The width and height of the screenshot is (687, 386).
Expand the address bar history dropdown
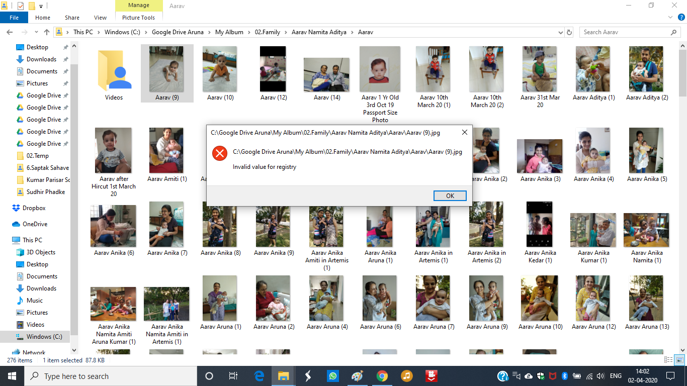coord(561,32)
